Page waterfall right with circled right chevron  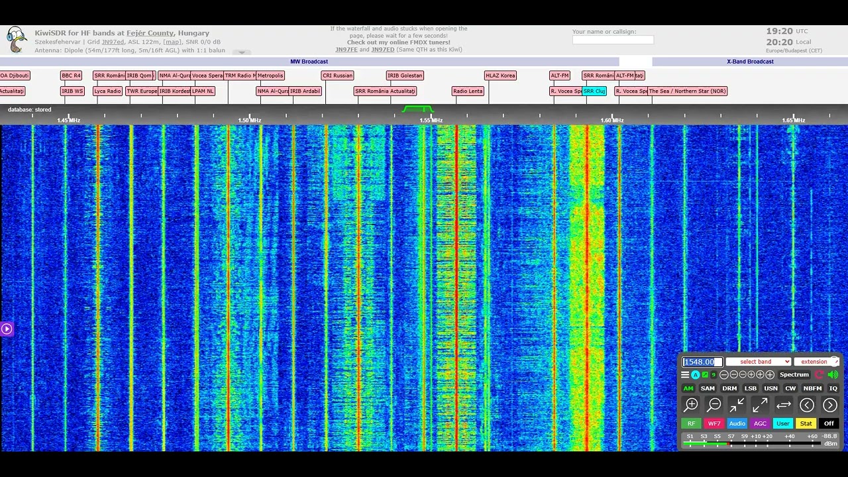click(830, 405)
